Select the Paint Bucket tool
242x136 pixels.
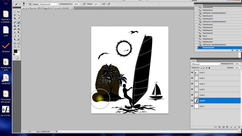coord(19,29)
